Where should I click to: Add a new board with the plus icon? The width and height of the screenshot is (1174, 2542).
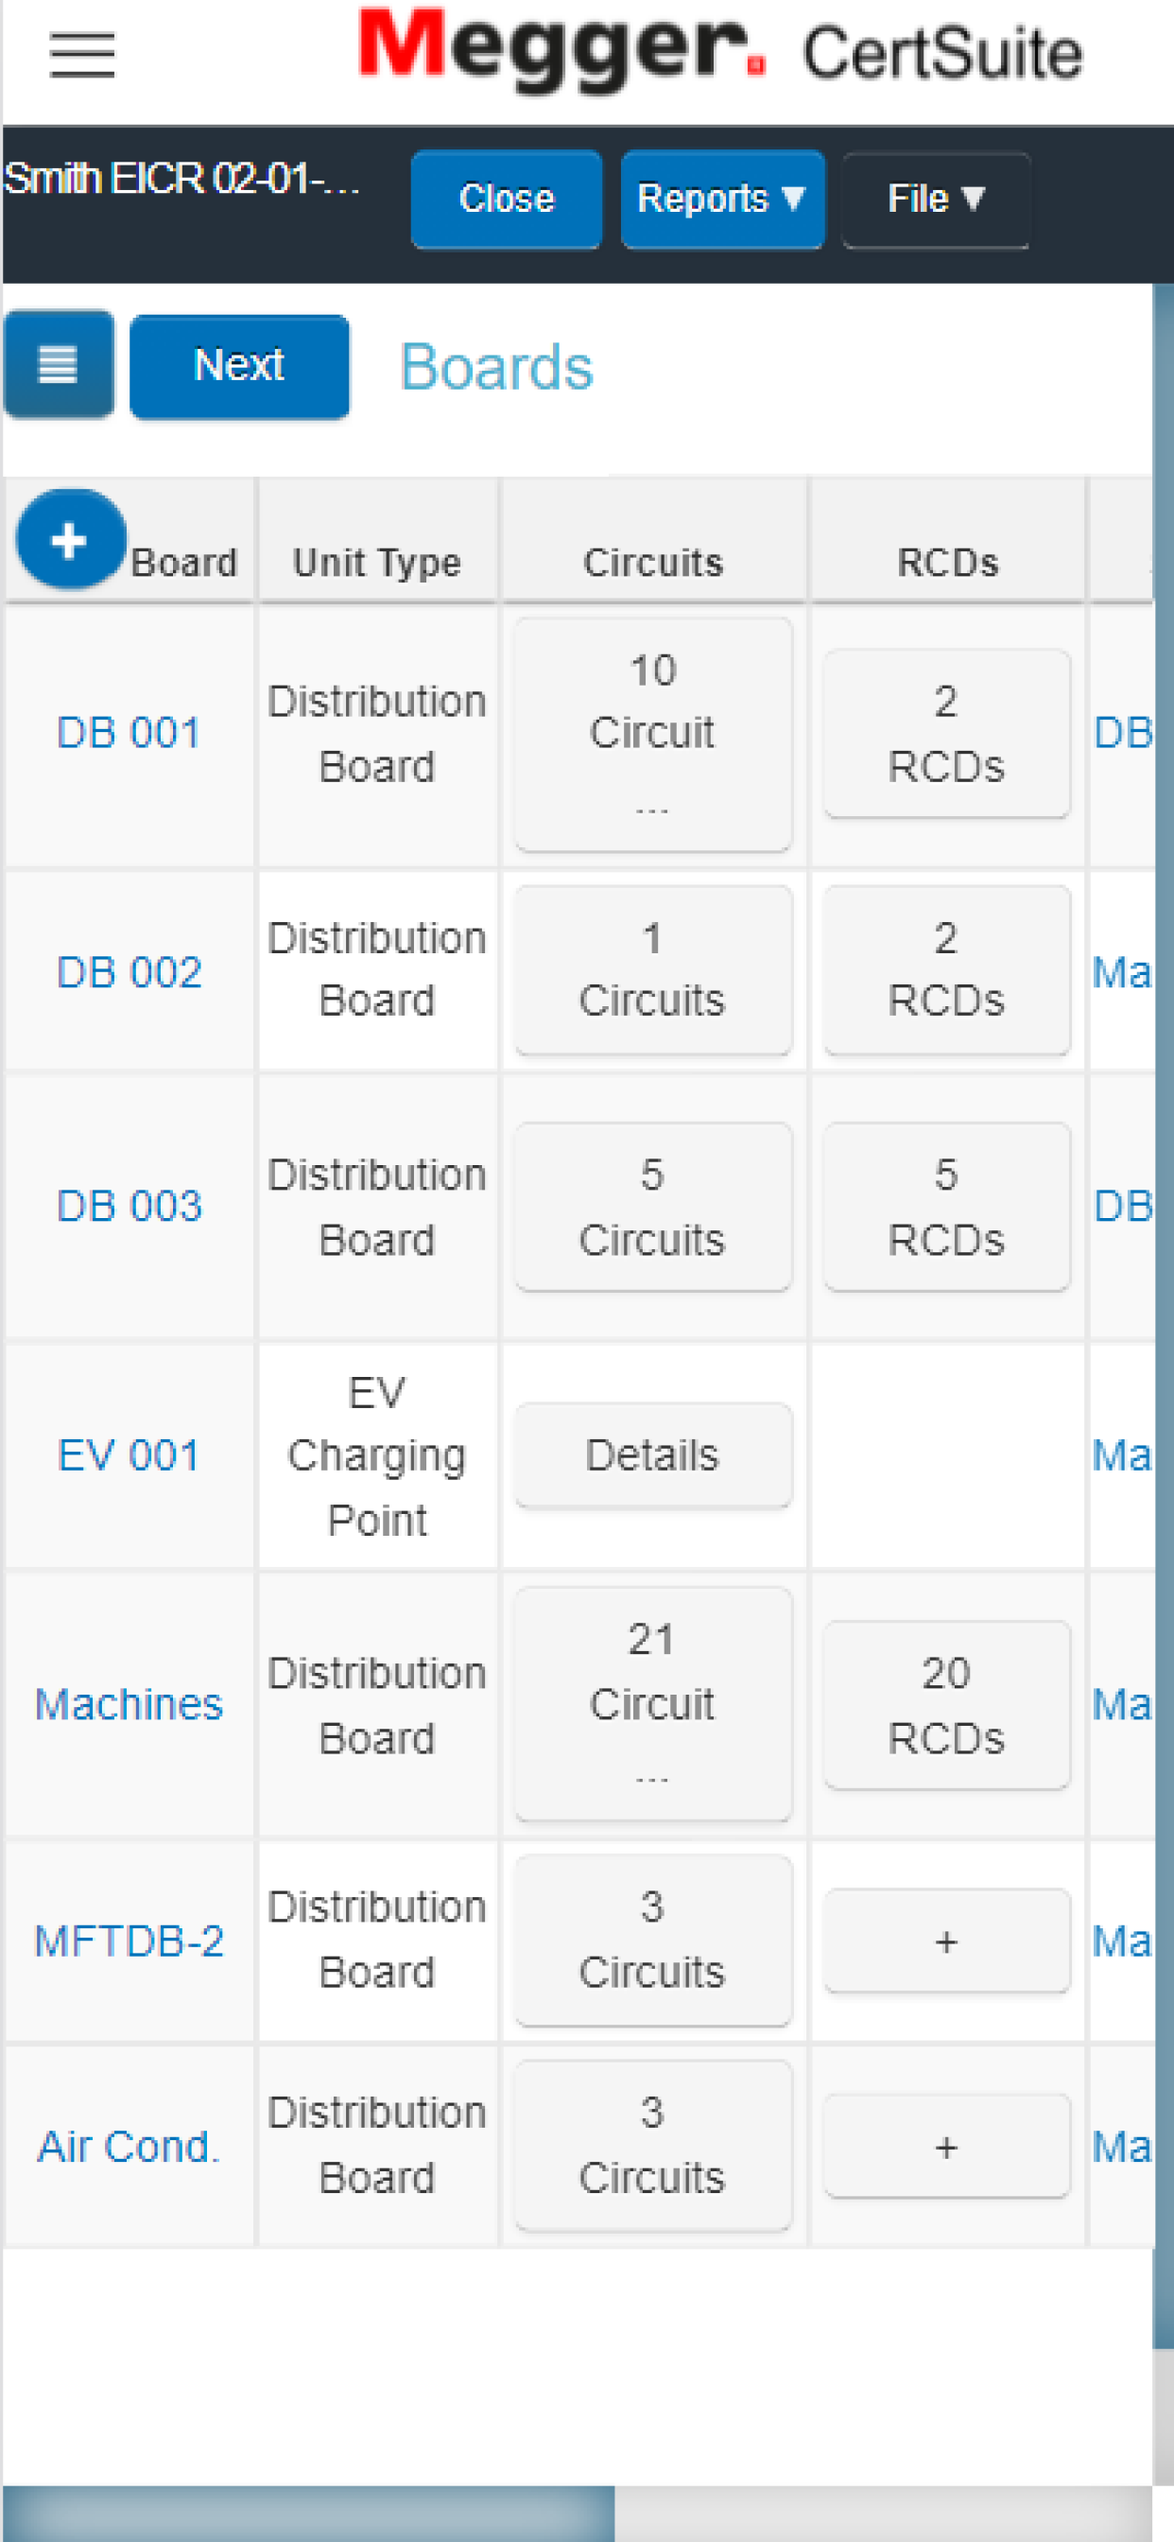pyautogui.click(x=70, y=540)
